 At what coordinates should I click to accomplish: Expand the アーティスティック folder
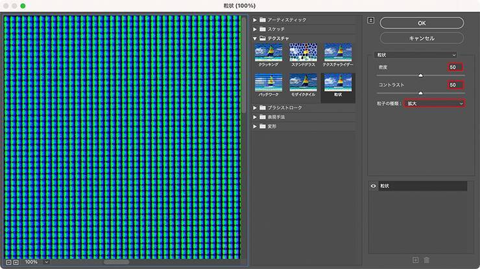coord(256,19)
